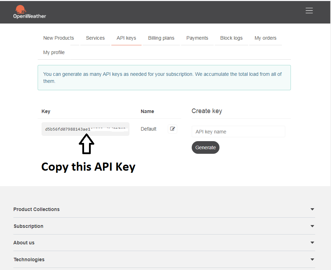Select the API key value d5b56fd0...
The width and height of the screenshot is (331, 270).
[85, 129]
